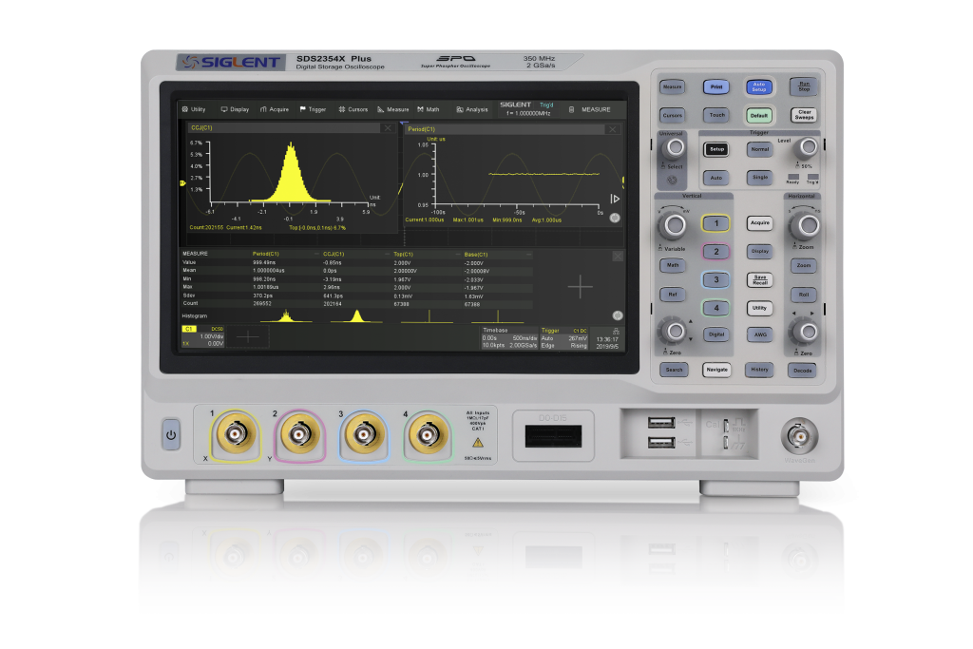This screenshot has width=973, height=649.
Task: Open the Trigger info box
Action: pyautogui.click(x=564, y=336)
